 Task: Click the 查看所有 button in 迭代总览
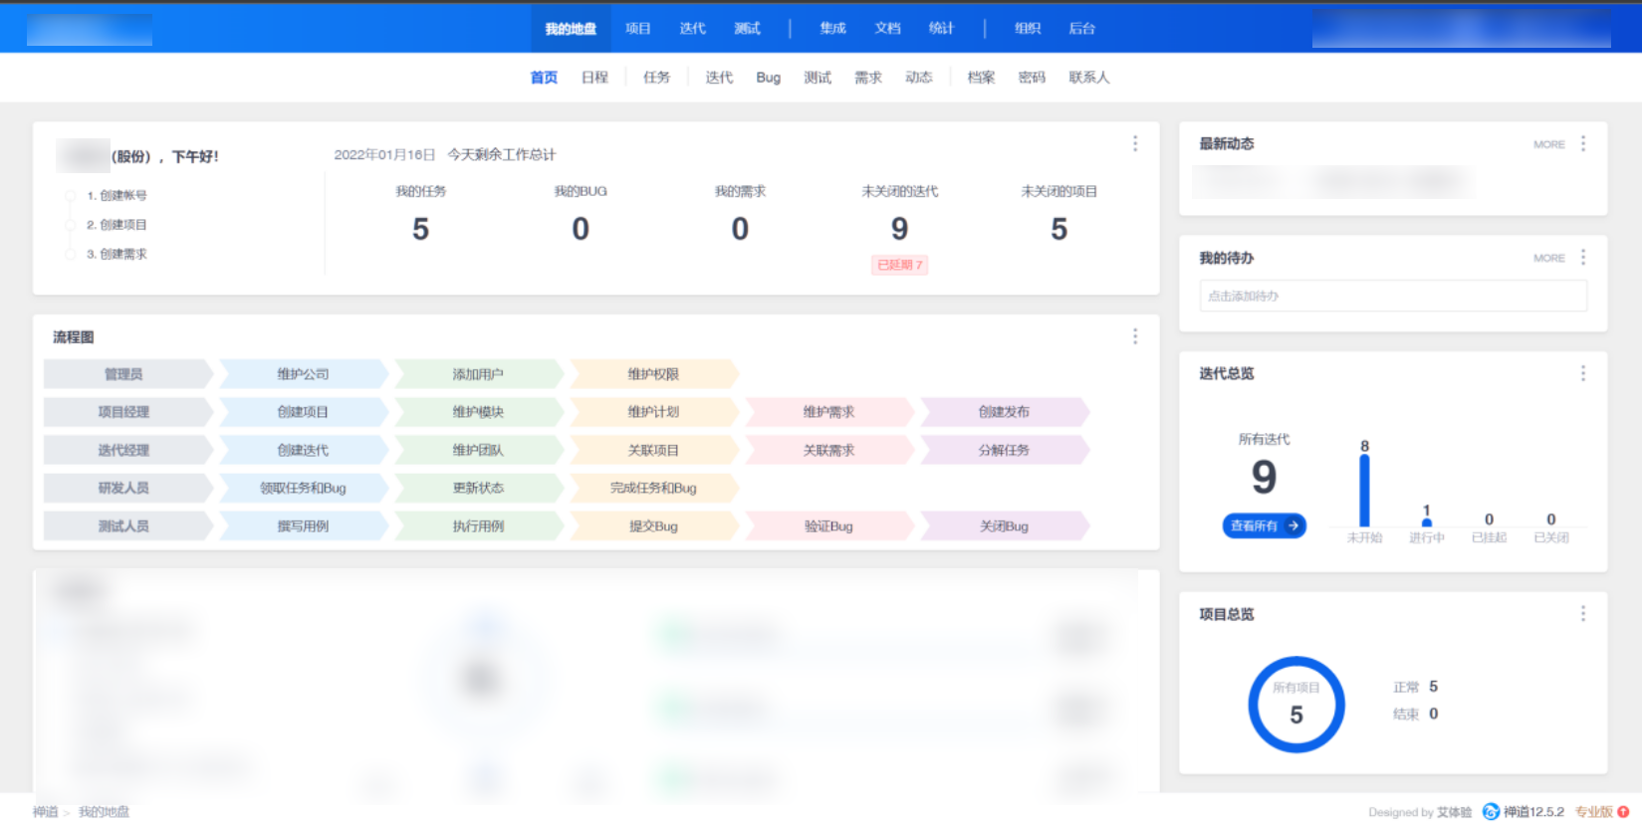[1264, 525]
